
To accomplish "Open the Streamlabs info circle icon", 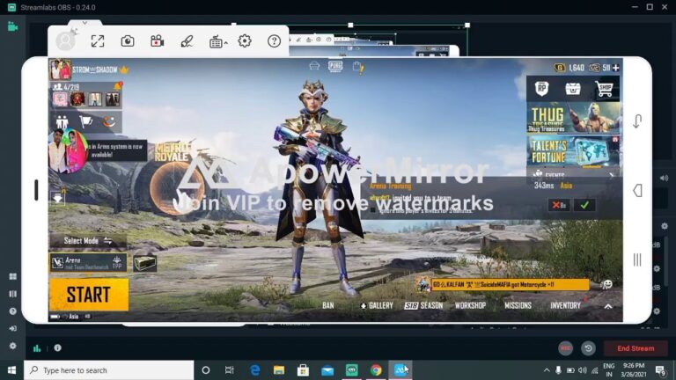I will click(x=57, y=347).
